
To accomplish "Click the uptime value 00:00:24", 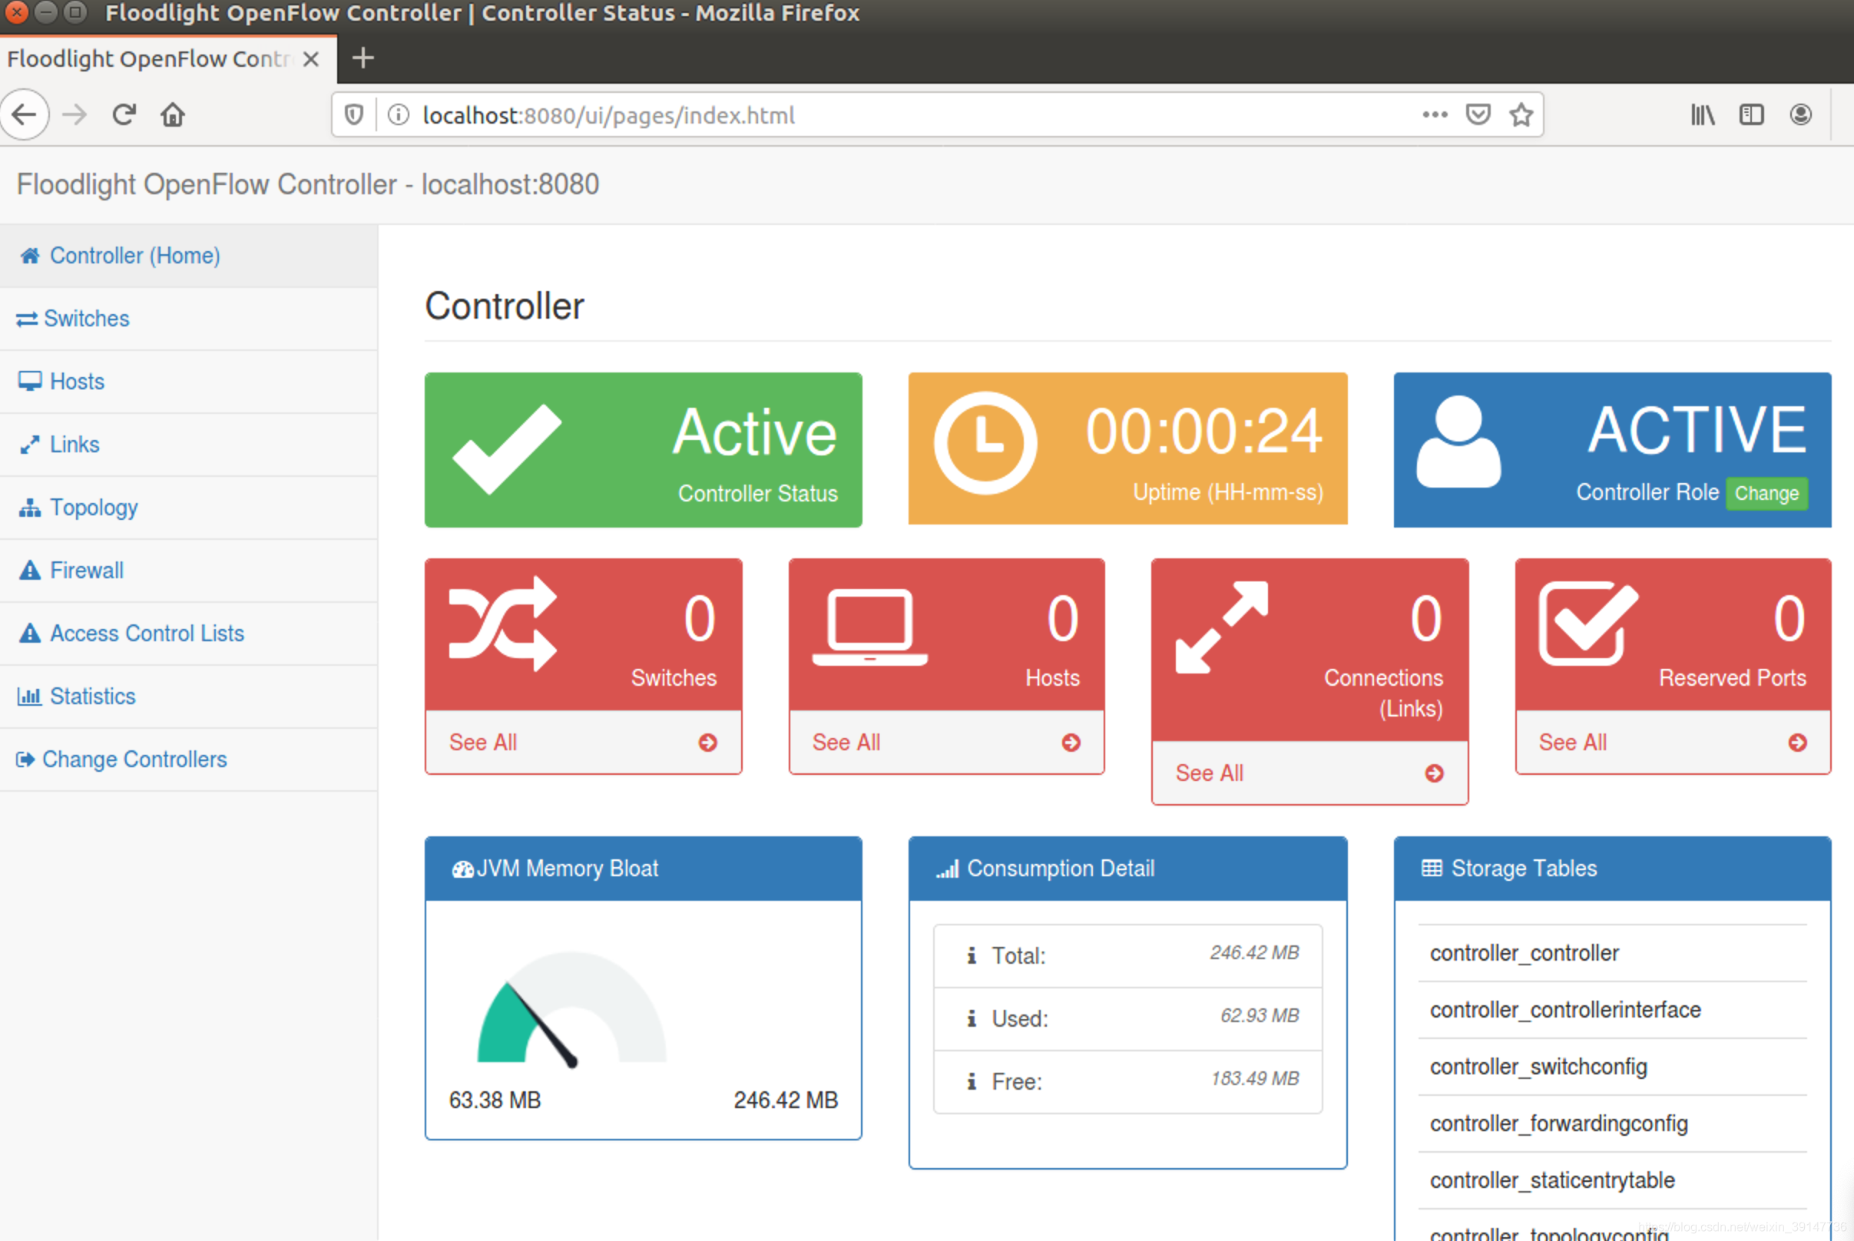I will coord(1203,432).
